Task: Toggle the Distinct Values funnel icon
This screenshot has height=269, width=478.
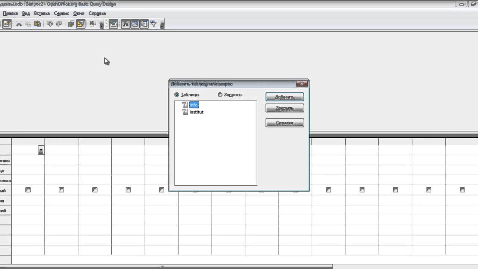Action: 153,24
